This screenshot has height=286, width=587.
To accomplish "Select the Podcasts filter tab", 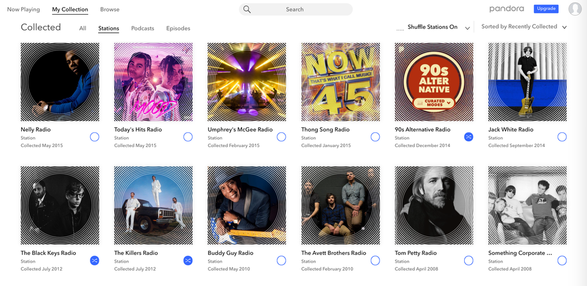I will 143,28.
